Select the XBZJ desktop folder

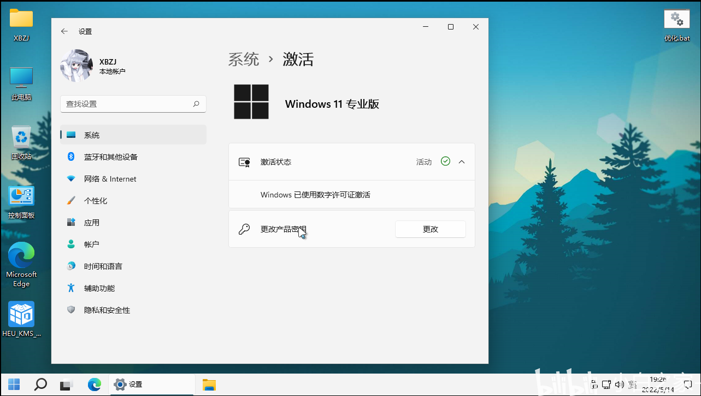[x=21, y=25]
